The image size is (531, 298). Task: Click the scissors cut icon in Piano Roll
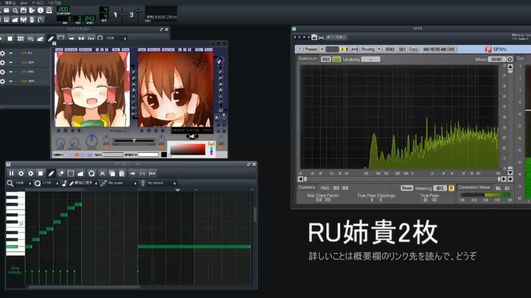[102, 173]
